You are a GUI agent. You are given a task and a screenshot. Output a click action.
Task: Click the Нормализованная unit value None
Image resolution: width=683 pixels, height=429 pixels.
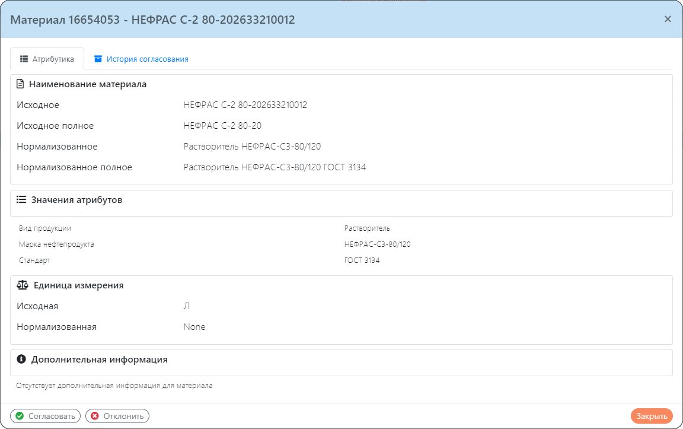tap(194, 327)
